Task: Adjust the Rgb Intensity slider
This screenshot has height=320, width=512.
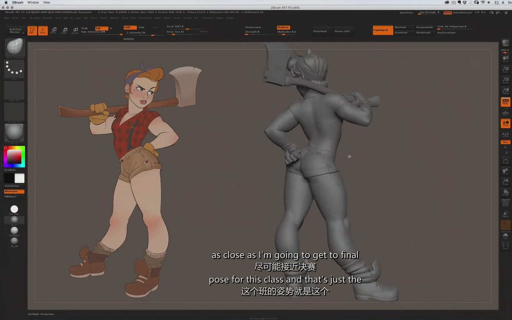Action: click(x=102, y=33)
